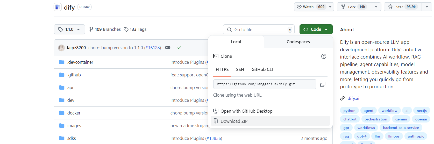
Task: View the 109 Branches link
Action: tap(105, 29)
